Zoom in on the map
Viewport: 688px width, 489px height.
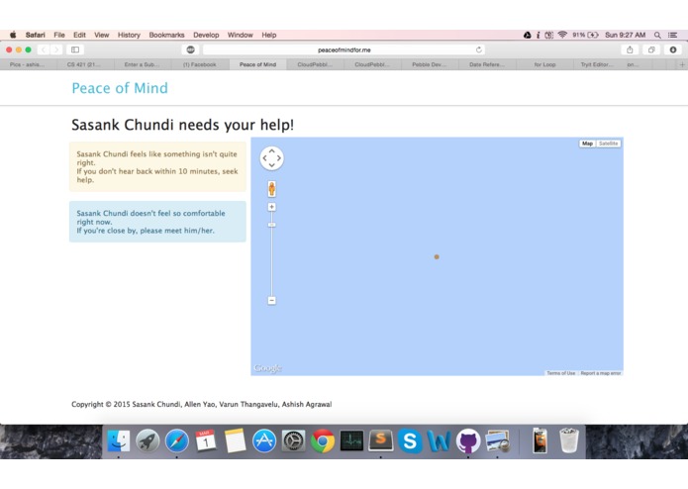tap(271, 207)
